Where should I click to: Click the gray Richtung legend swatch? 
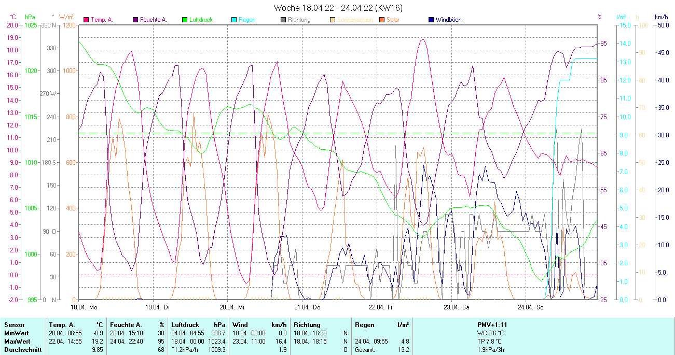pyautogui.click(x=283, y=20)
